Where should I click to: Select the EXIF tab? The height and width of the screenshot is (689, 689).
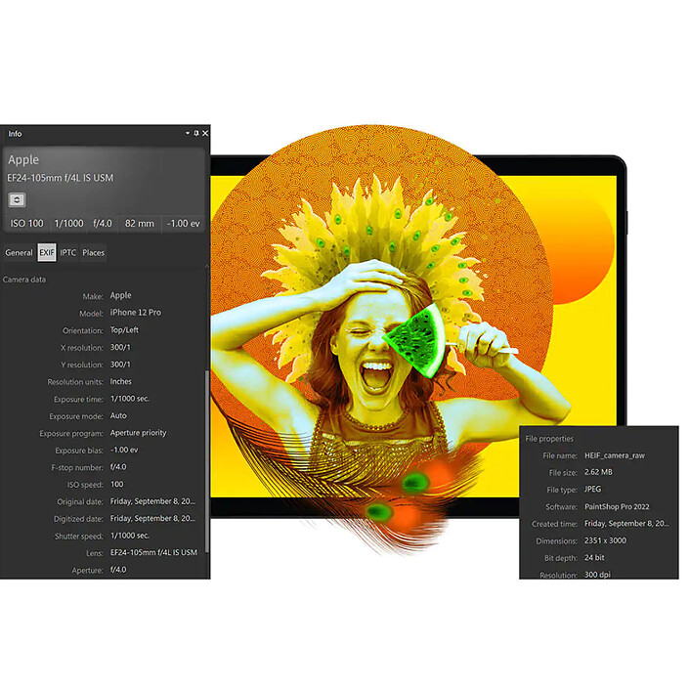(47, 253)
